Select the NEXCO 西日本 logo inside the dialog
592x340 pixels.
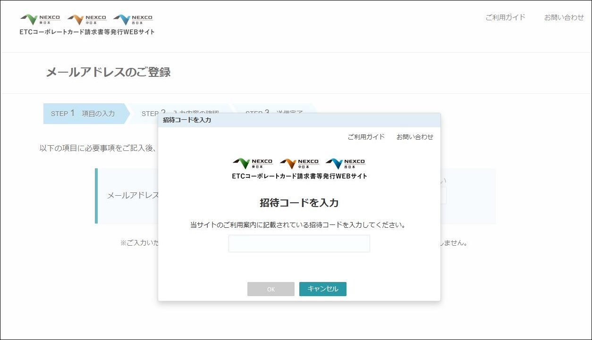point(347,162)
